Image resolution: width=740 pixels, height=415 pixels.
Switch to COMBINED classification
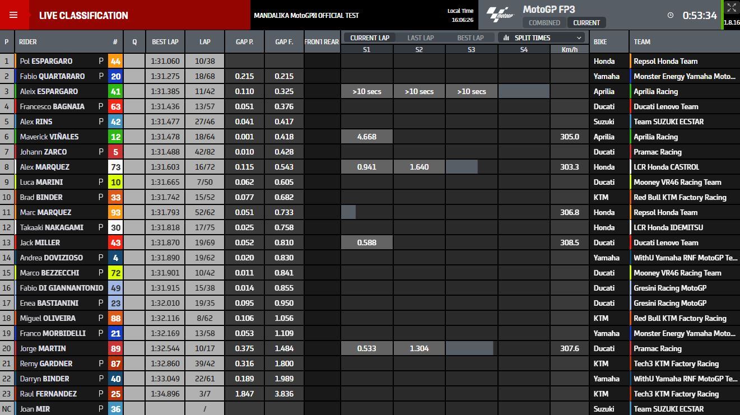544,23
